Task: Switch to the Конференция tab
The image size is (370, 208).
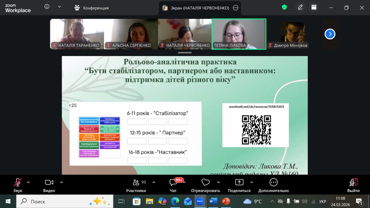Action: 91,8
